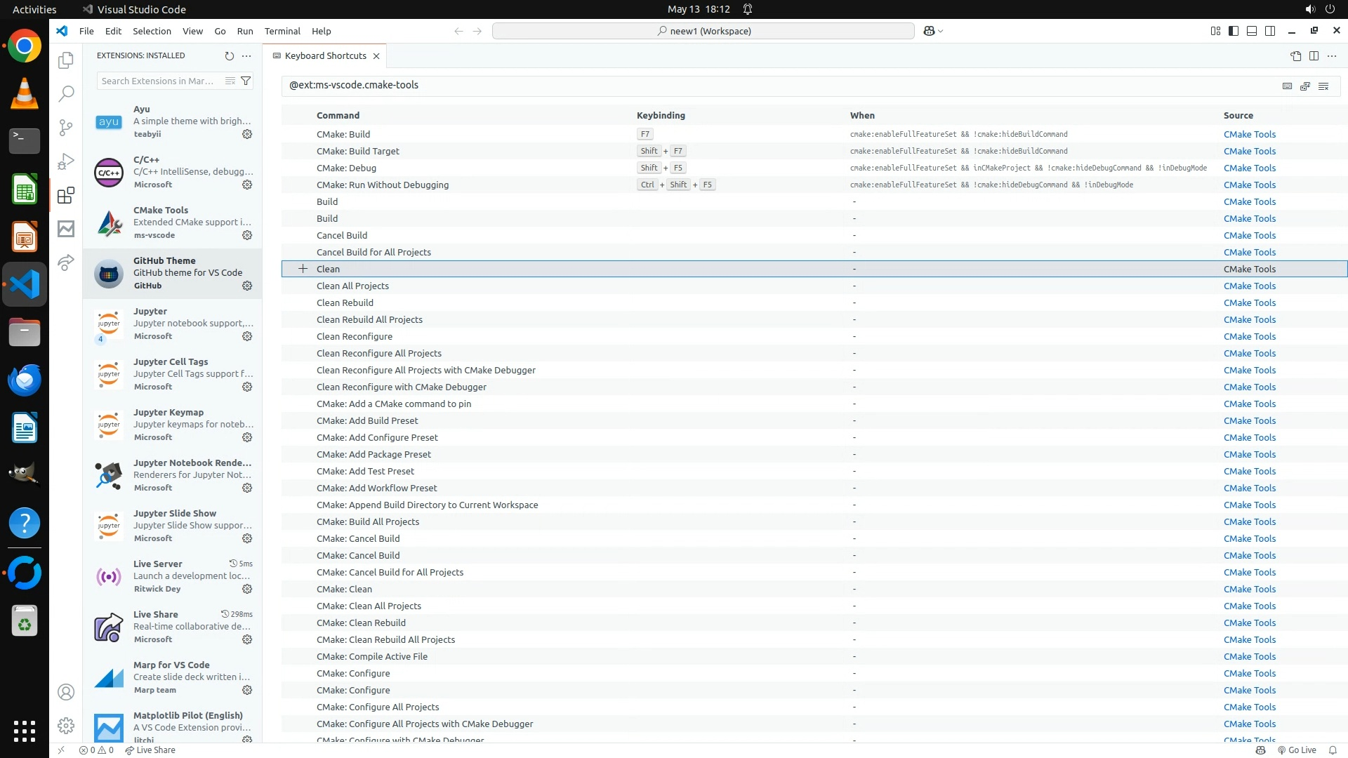1348x758 pixels.
Task: Open the Explorer view in activity bar
Action: (66, 60)
